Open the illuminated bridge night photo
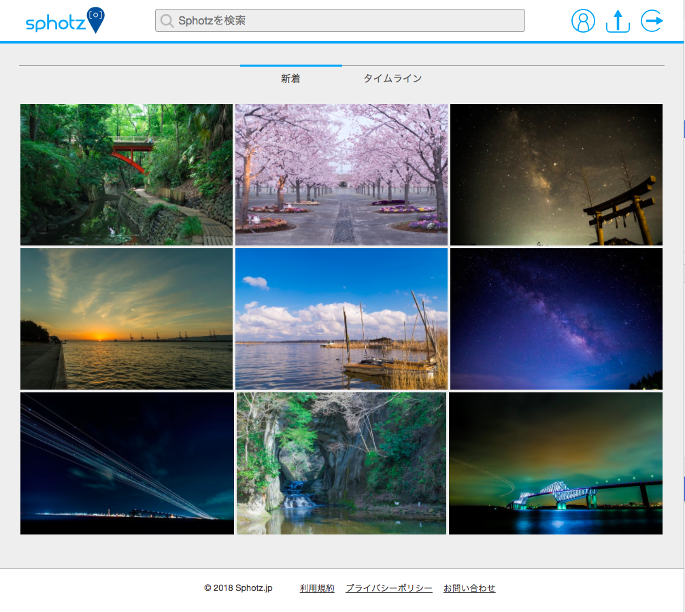Screen dimensions: 685x612 tap(556, 463)
